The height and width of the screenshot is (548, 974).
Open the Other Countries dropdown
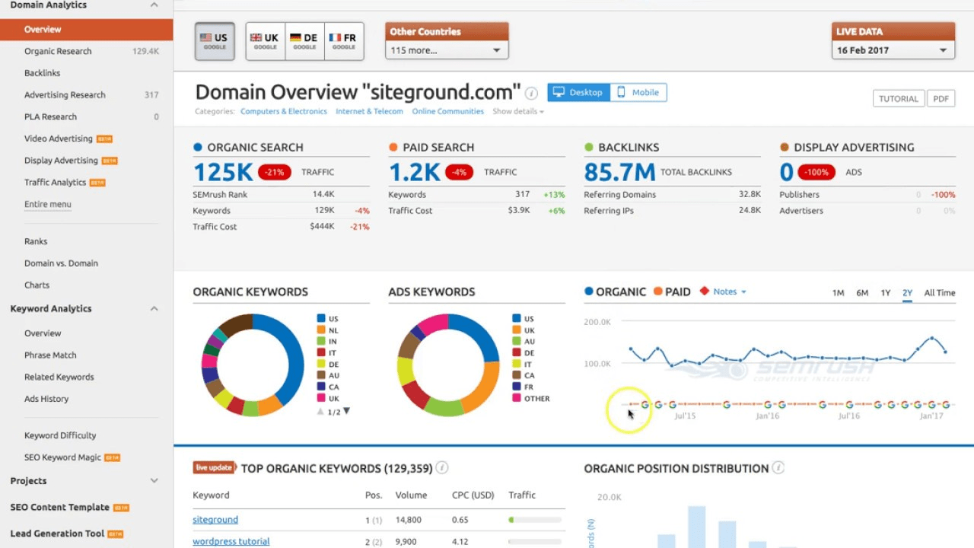tap(446, 49)
